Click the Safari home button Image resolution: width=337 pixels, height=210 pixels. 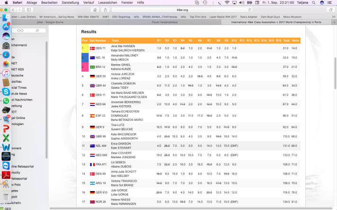(95, 10)
